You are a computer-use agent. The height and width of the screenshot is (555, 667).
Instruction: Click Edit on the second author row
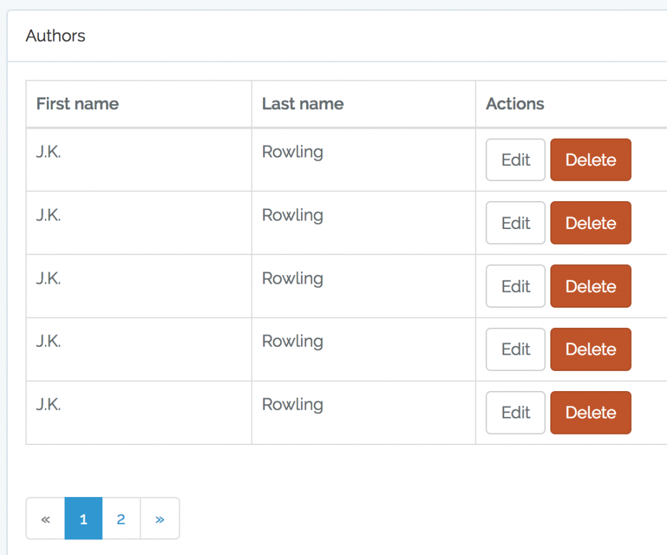click(x=515, y=223)
